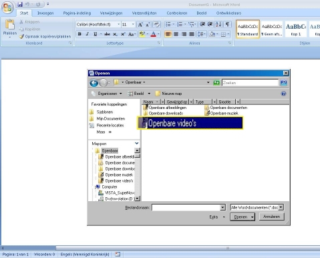Open the file type filter dropdown

(x=281, y=207)
